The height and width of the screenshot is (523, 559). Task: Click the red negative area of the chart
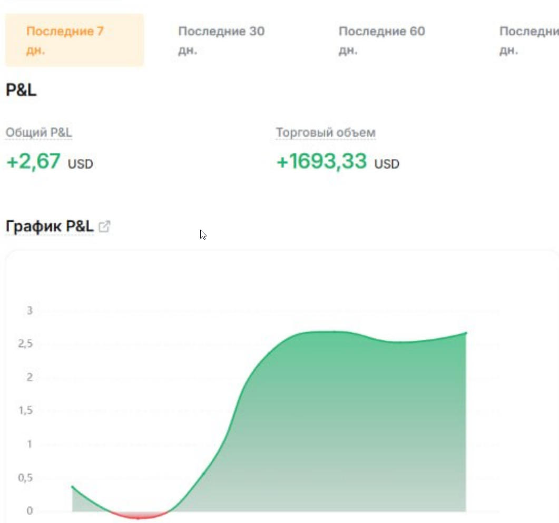(139, 515)
